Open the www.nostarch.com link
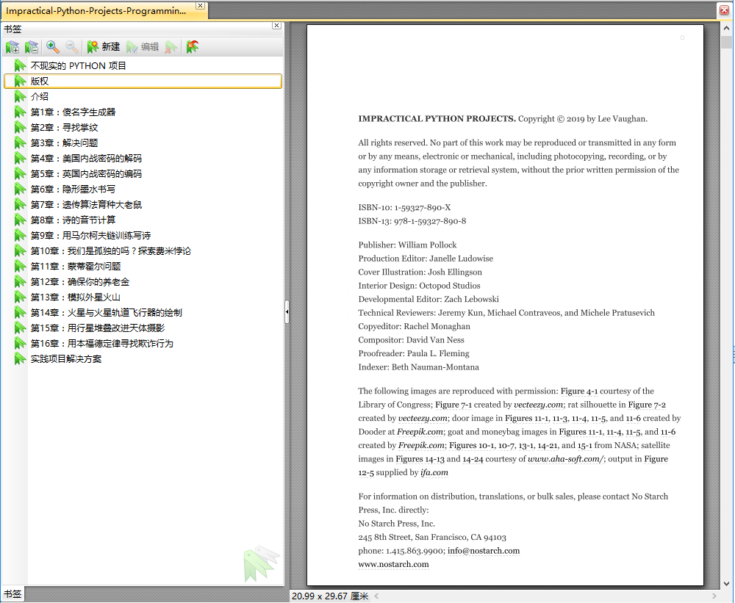This screenshot has height=603, width=735. click(393, 564)
